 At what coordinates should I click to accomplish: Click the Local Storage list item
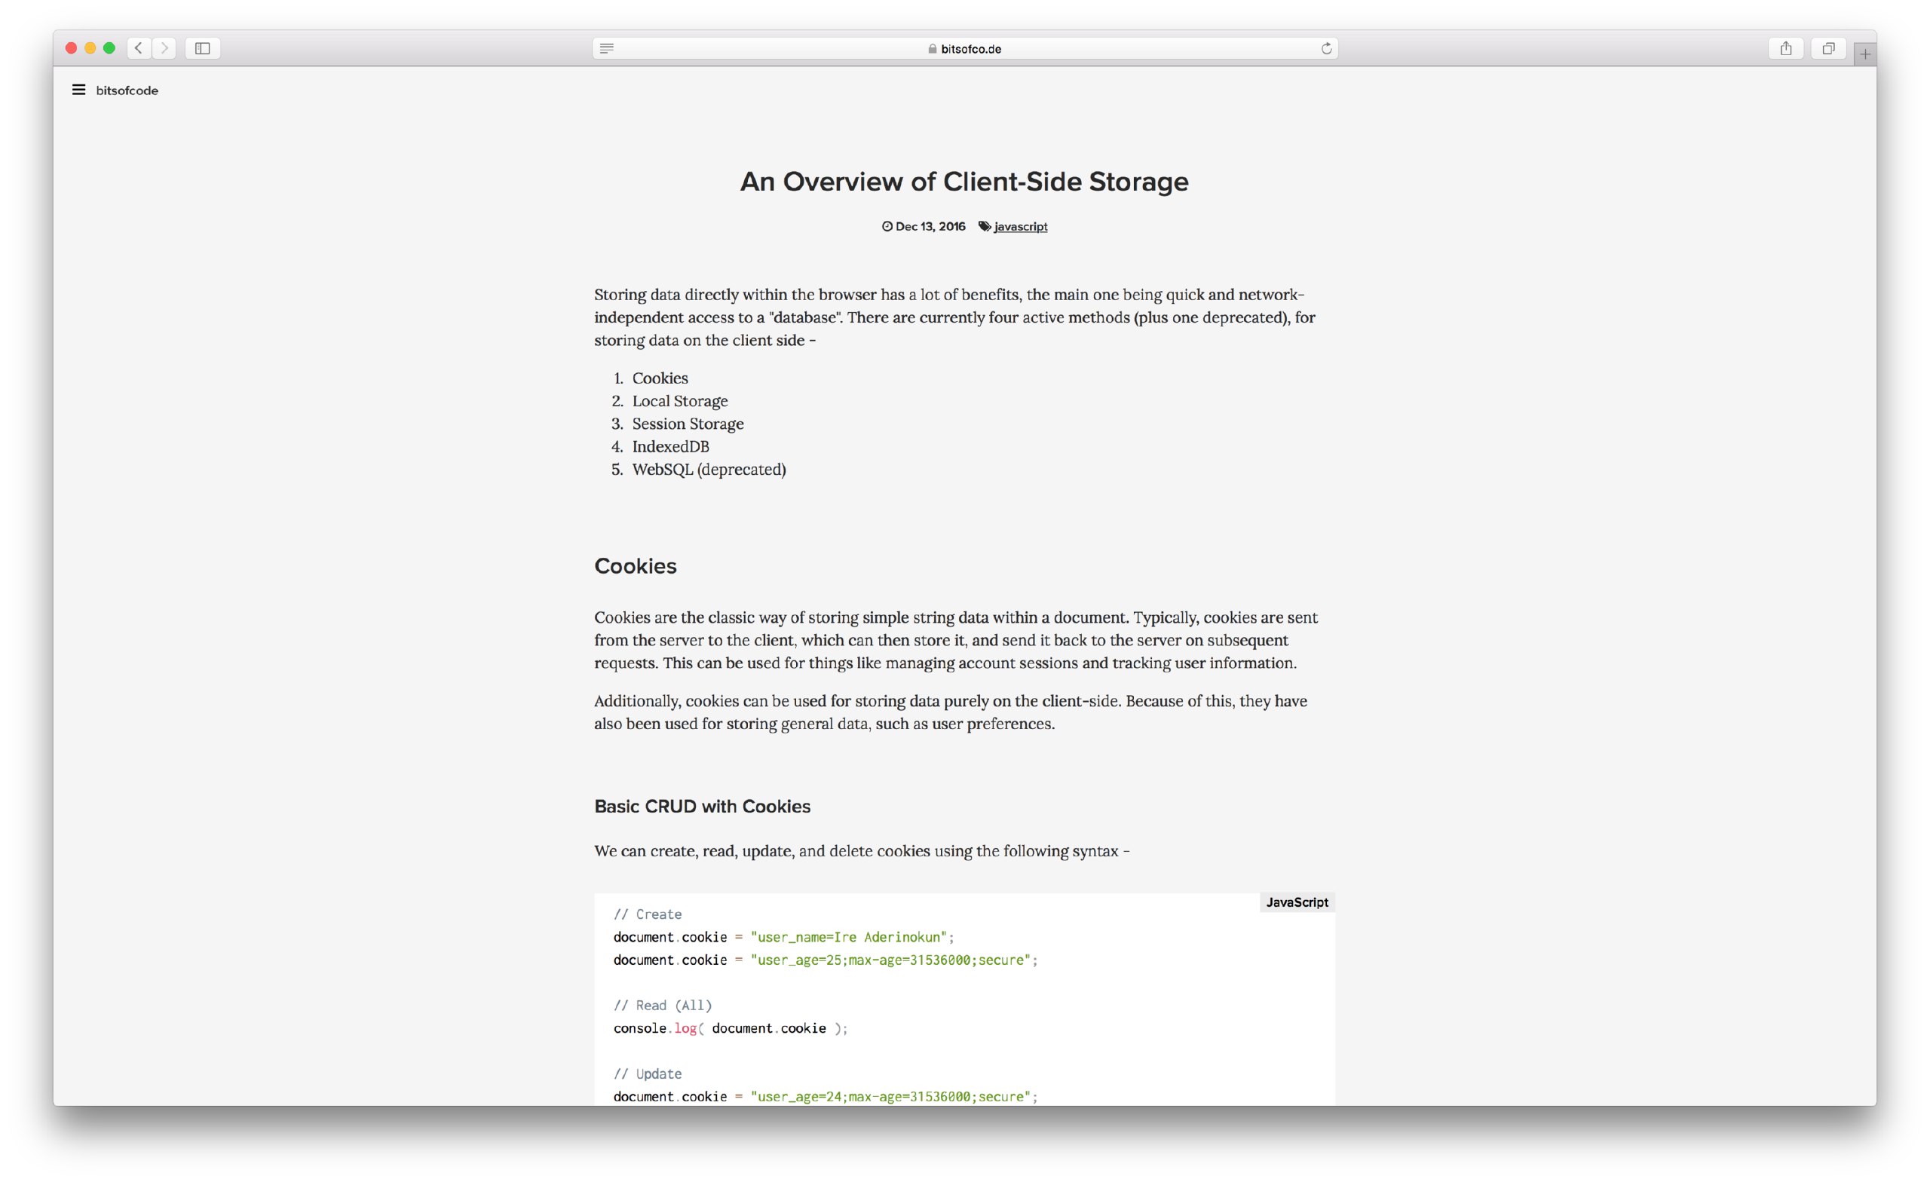(680, 401)
